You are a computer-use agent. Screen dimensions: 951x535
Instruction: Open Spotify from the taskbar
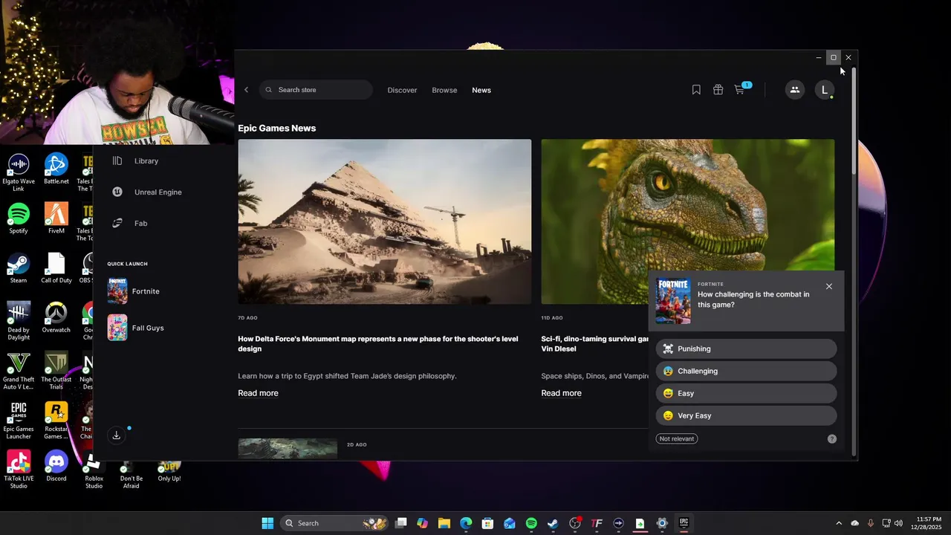[531, 523]
